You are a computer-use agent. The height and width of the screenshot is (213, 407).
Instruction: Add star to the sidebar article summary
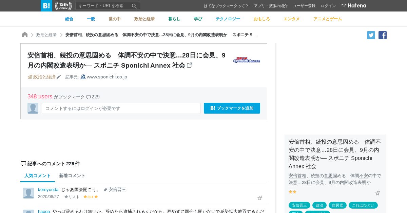(x=377, y=193)
